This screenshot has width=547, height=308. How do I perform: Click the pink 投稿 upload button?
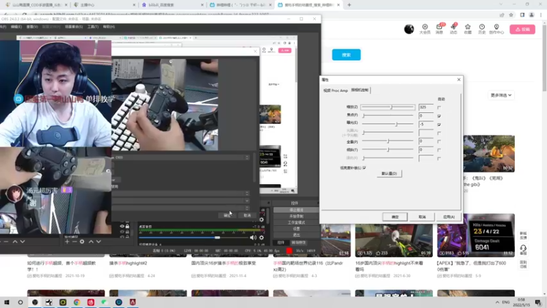point(522,29)
